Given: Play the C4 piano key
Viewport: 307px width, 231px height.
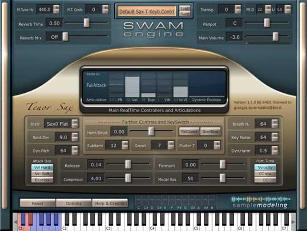Looking at the screenshot, I should 152,228.
